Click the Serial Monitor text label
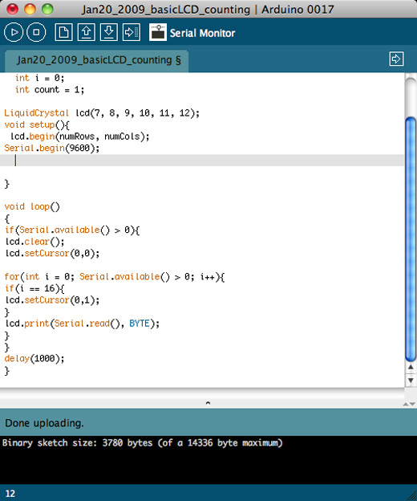Image resolution: width=417 pixels, height=501 pixels. tap(202, 33)
